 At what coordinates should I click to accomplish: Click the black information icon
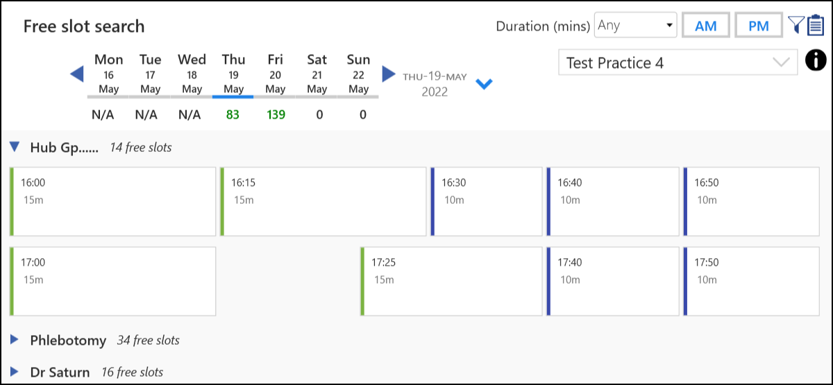[x=816, y=61]
